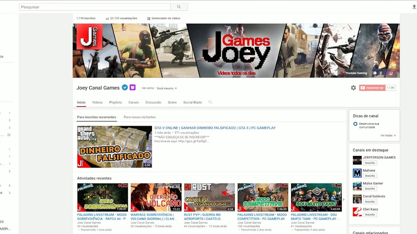Image resolution: width=417 pixels, height=234 pixels.
Task: Open the 'Você mesmo' view-as dropdown
Action: tap(167, 88)
